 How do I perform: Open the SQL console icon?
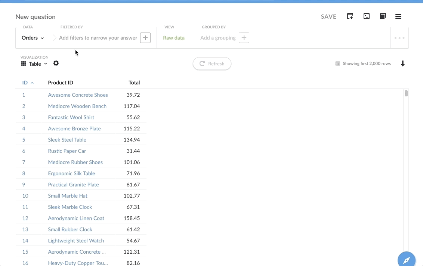(367, 16)
